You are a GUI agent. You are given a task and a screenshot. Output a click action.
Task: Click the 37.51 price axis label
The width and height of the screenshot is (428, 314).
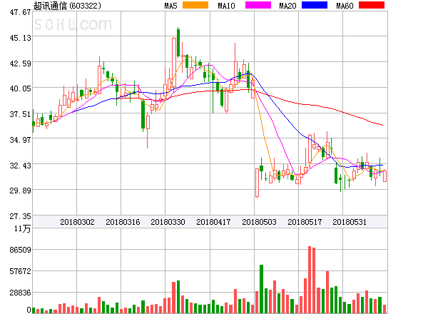[20, 114]
